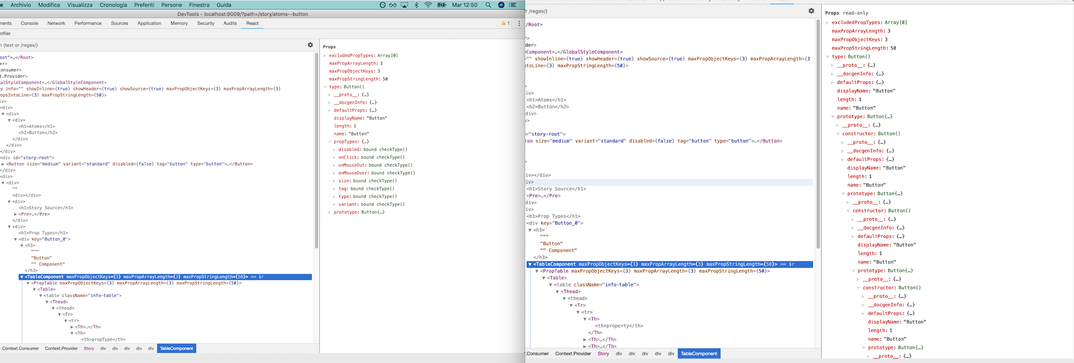Collapse type: Button() in left Props panel
The image size is (1074, 363).
tap(325, 87)
